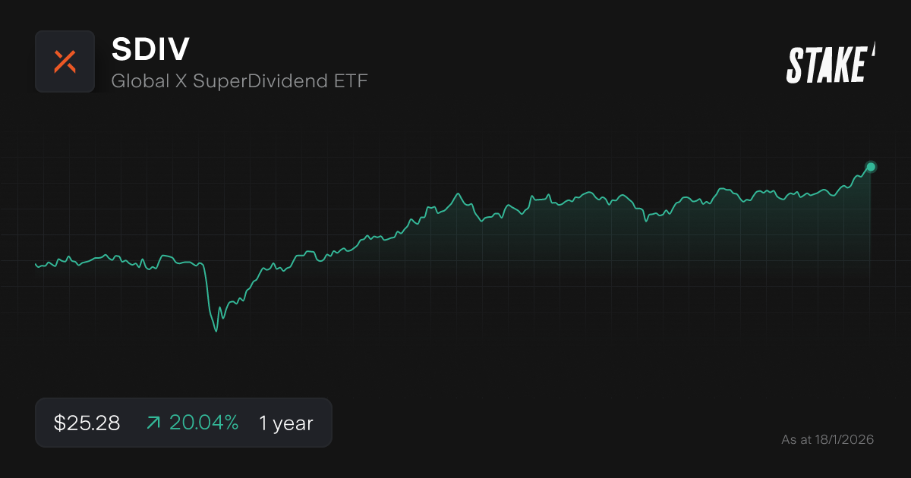
Task: Click the slash accent beside STAKE logo
Action: point(873,51)
